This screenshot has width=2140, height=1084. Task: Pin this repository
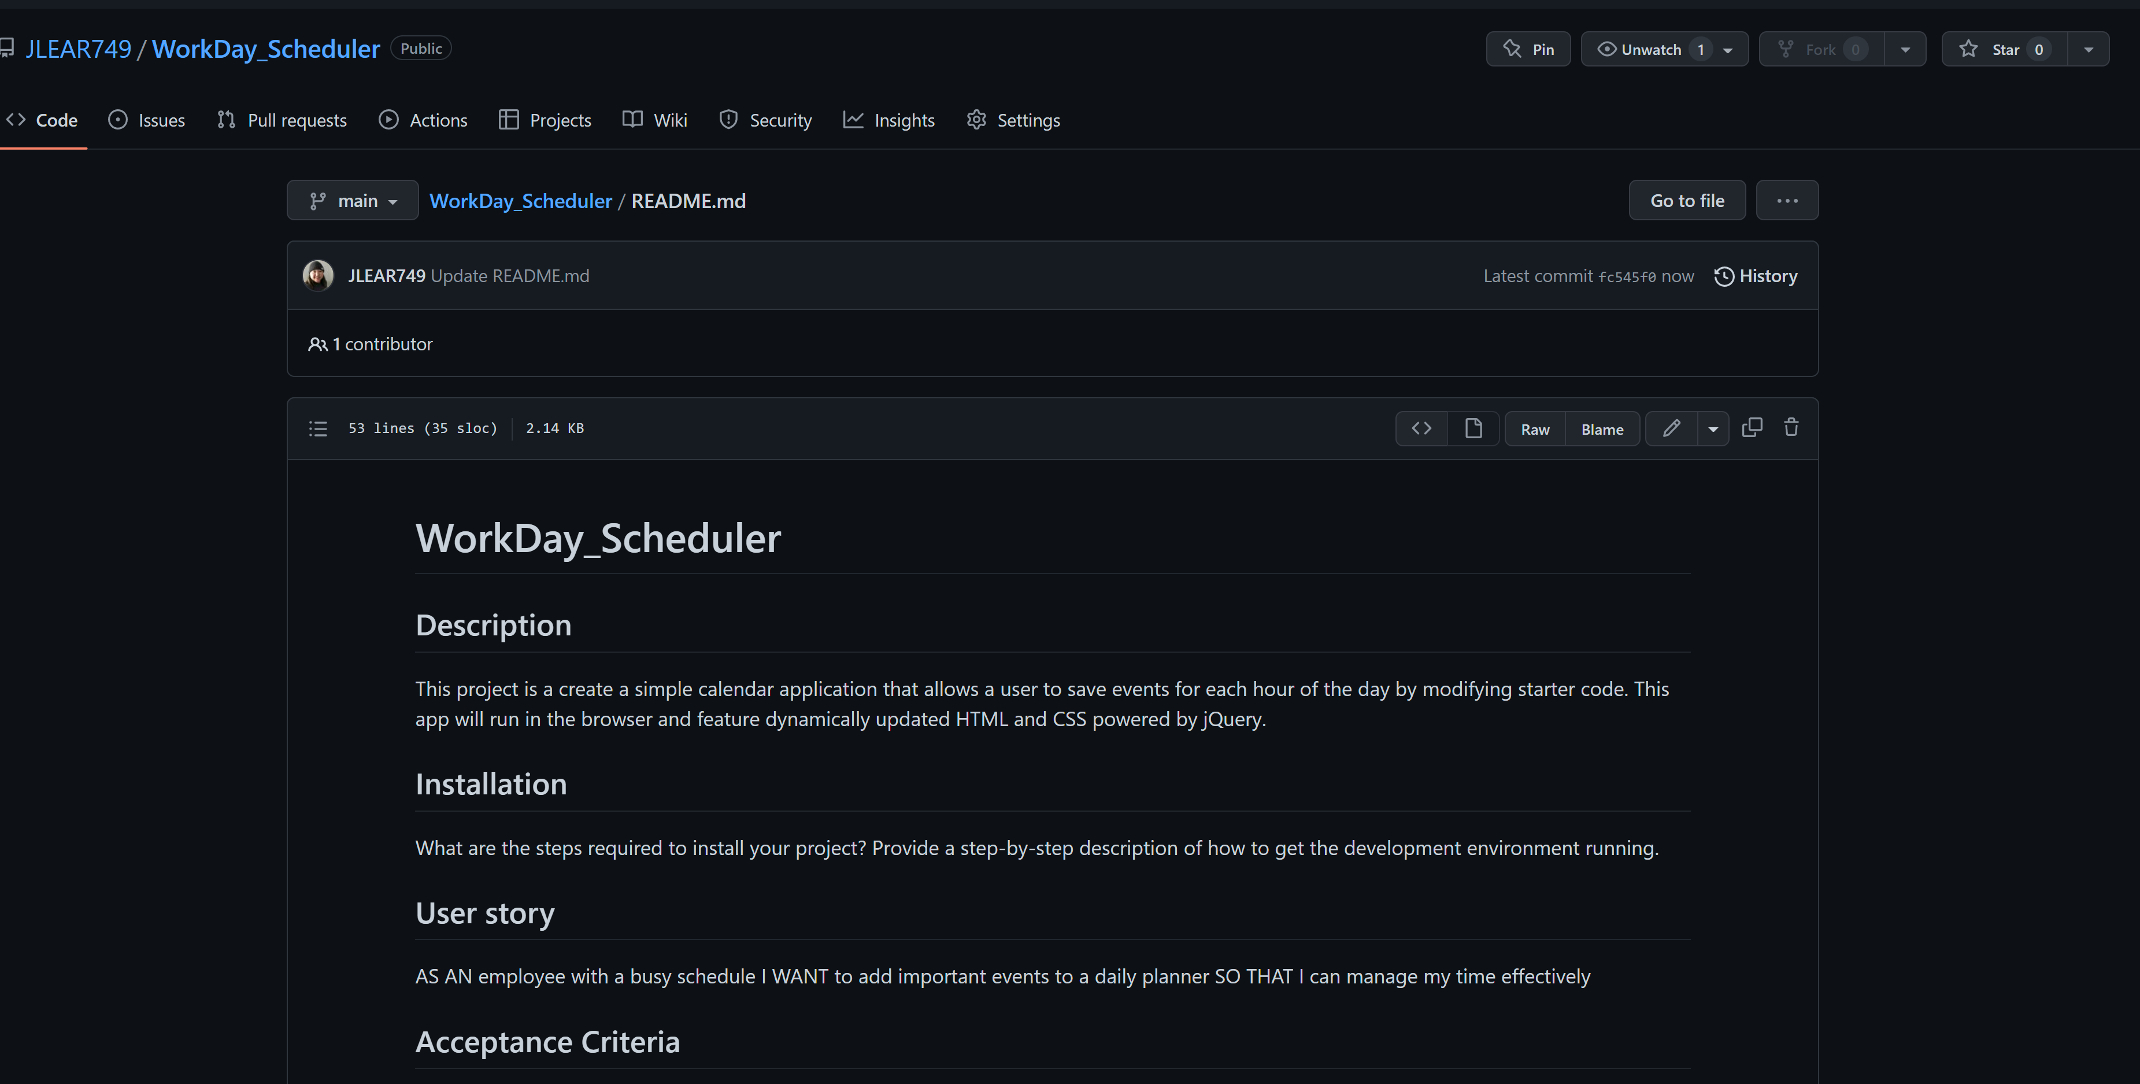point(1528,48)
